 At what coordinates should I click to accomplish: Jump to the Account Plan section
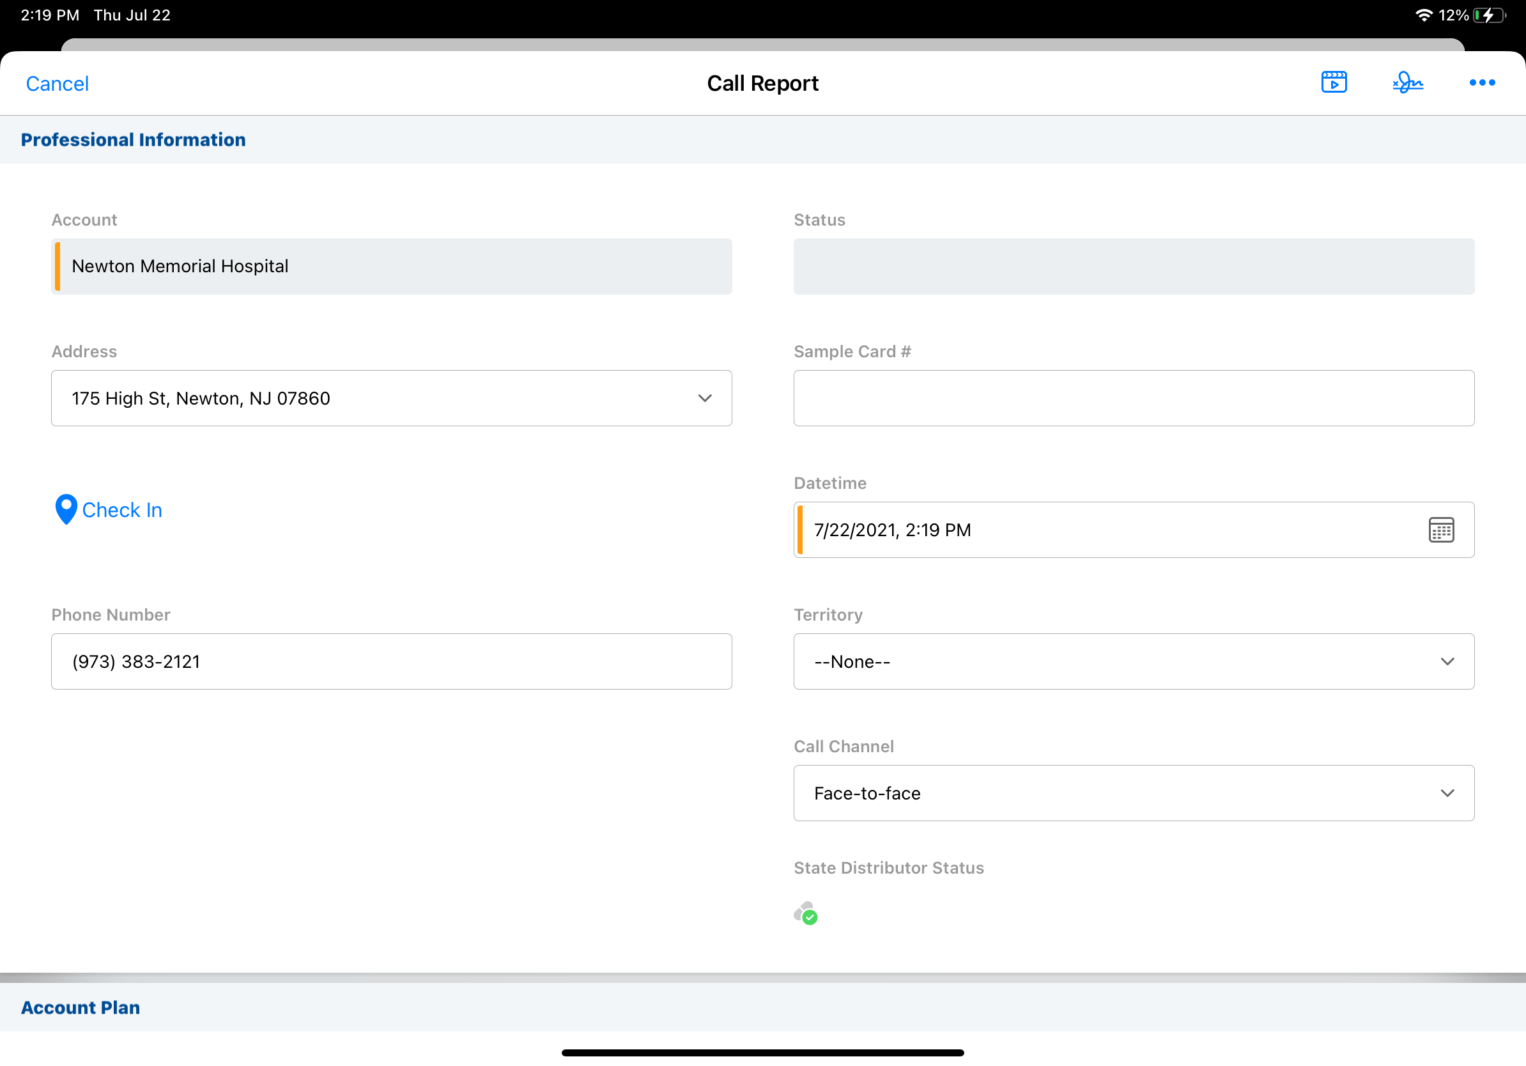[x=81, y=1007]
